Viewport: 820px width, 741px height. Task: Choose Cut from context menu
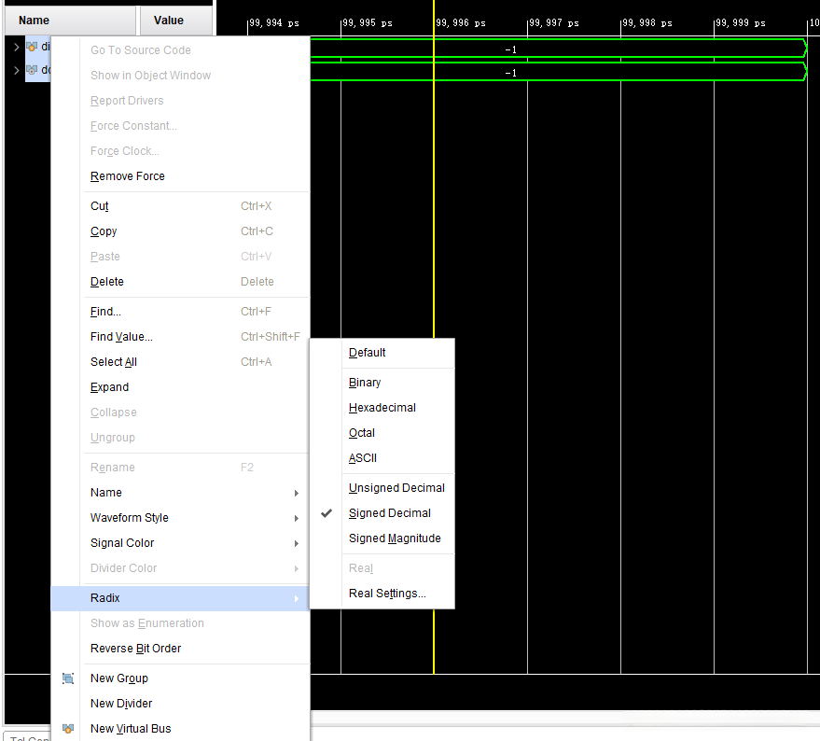pos(180,206)
